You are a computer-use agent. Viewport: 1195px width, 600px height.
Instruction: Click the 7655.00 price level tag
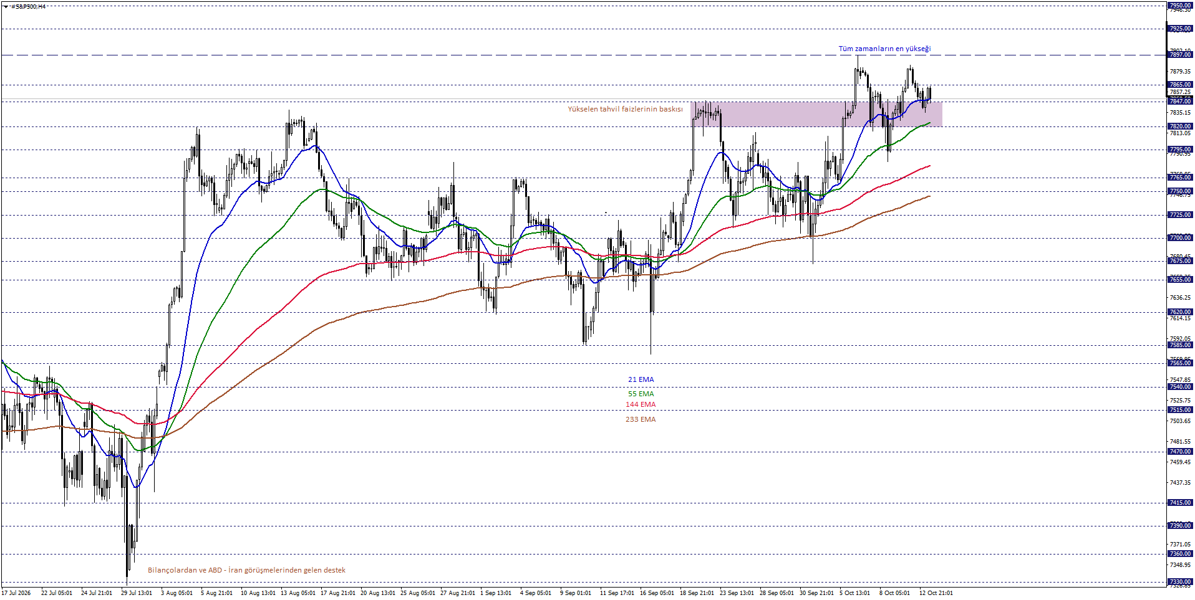[1180, 280]
